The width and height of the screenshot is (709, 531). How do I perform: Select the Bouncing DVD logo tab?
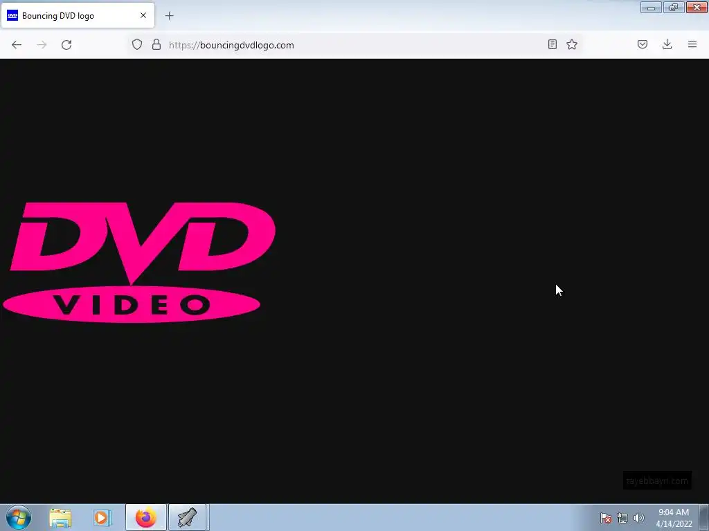[x=78, y=15]
